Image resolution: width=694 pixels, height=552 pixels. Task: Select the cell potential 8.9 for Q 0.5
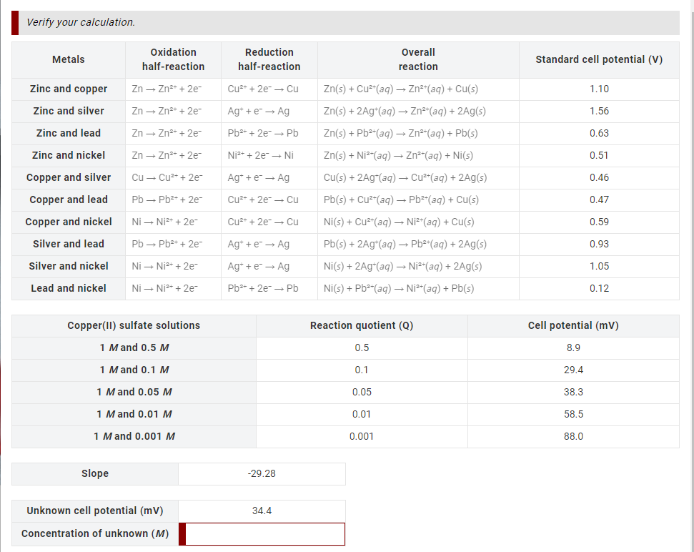[x=573, y=348]
